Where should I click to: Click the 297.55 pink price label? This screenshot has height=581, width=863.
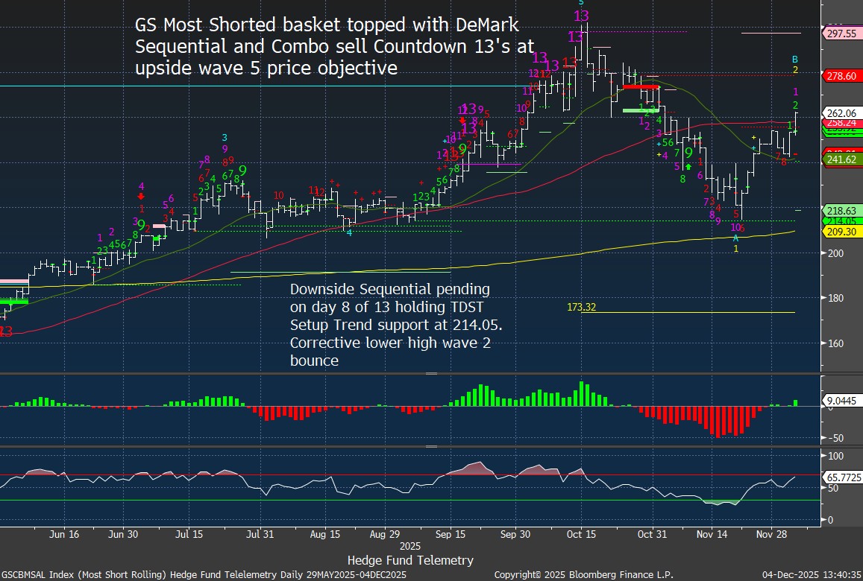(841, 34)
